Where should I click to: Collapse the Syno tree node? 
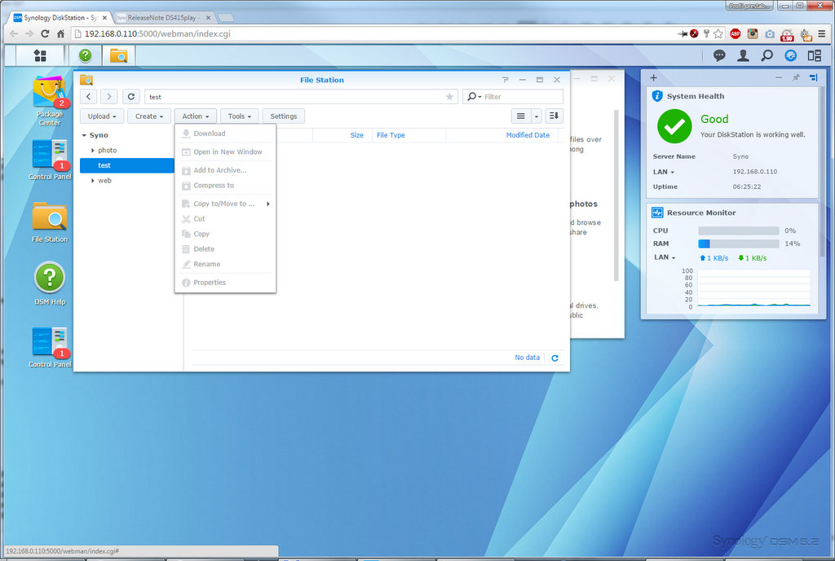click(x=84, y=136)
